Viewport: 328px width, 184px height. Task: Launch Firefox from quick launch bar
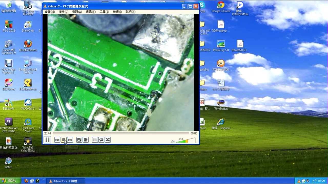(26, 181)
